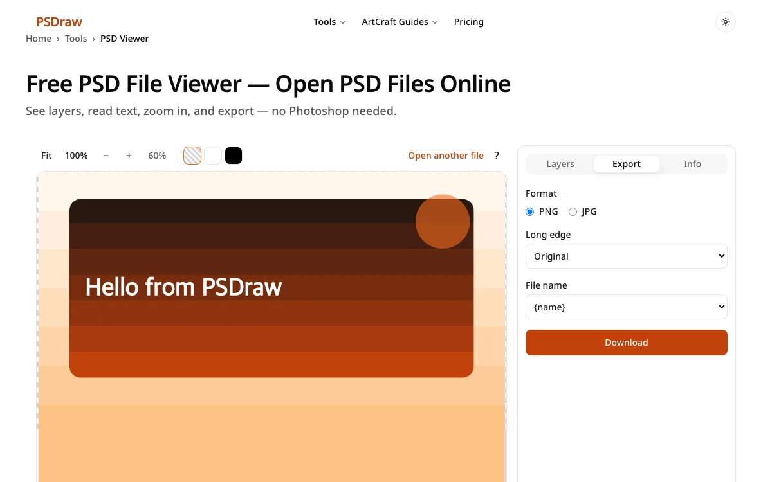Image resolution: width=772 pixels, height=482 pixels.
Task: Click the Tools breadcrumb link
Action: click(76, 39)
